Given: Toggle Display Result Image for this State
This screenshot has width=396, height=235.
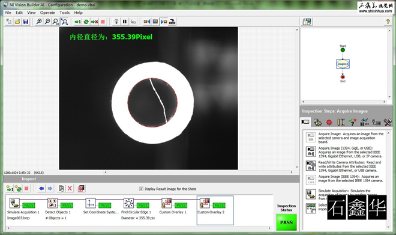Looking at the screenshot, I should click(x=141, y=189).
